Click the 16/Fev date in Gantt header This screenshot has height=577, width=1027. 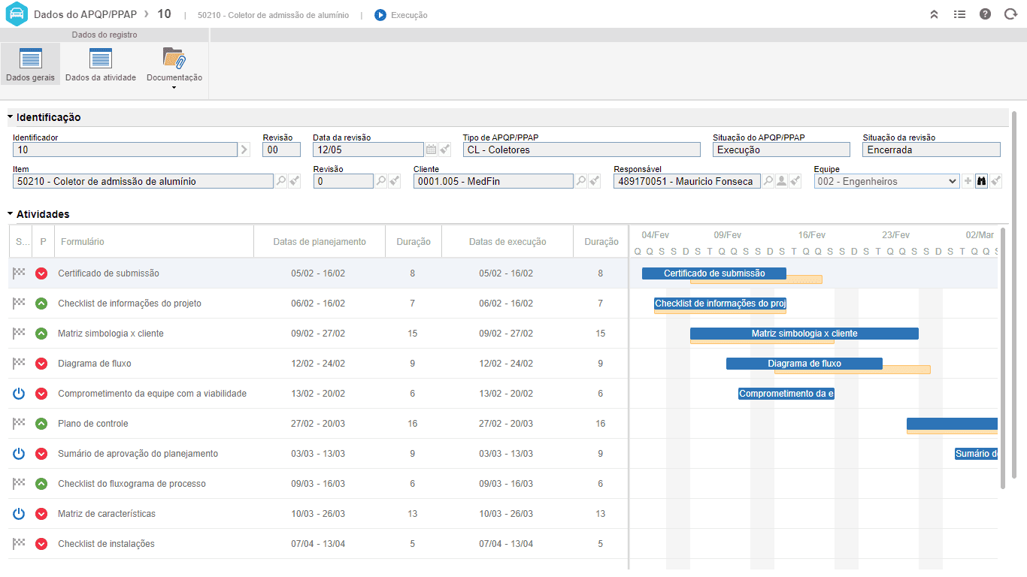(811, 235)
